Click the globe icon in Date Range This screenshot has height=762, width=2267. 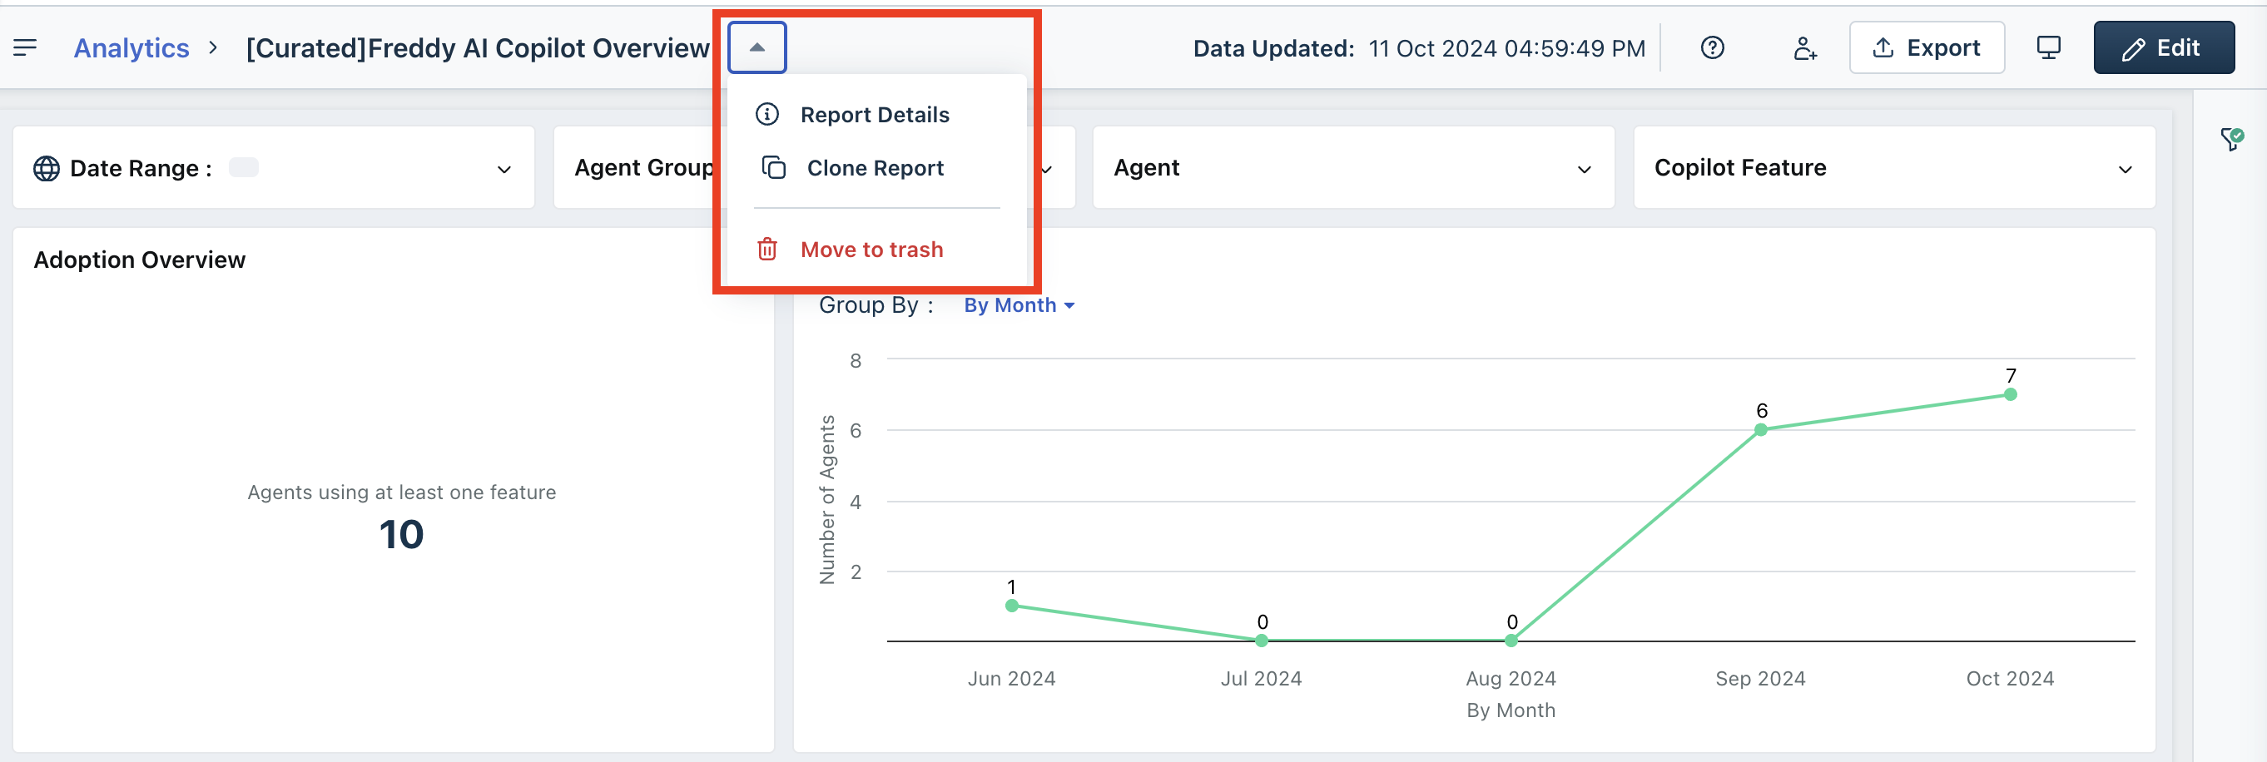click(47, 168)
